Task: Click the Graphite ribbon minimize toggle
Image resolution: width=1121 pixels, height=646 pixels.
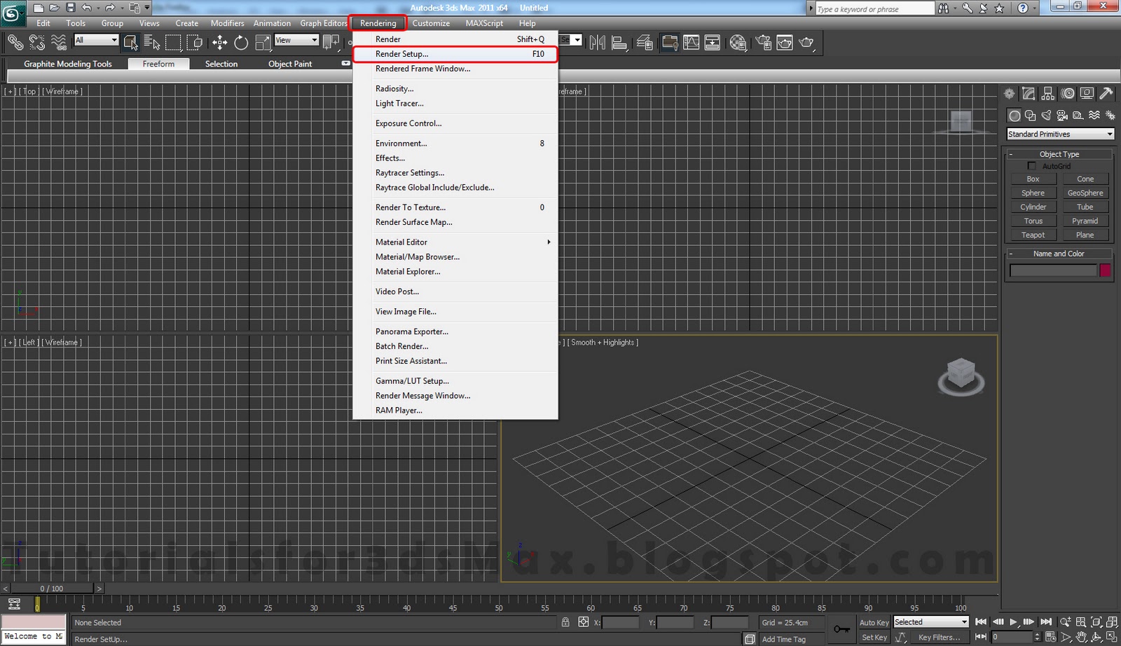Action: (x=345, y=63)
